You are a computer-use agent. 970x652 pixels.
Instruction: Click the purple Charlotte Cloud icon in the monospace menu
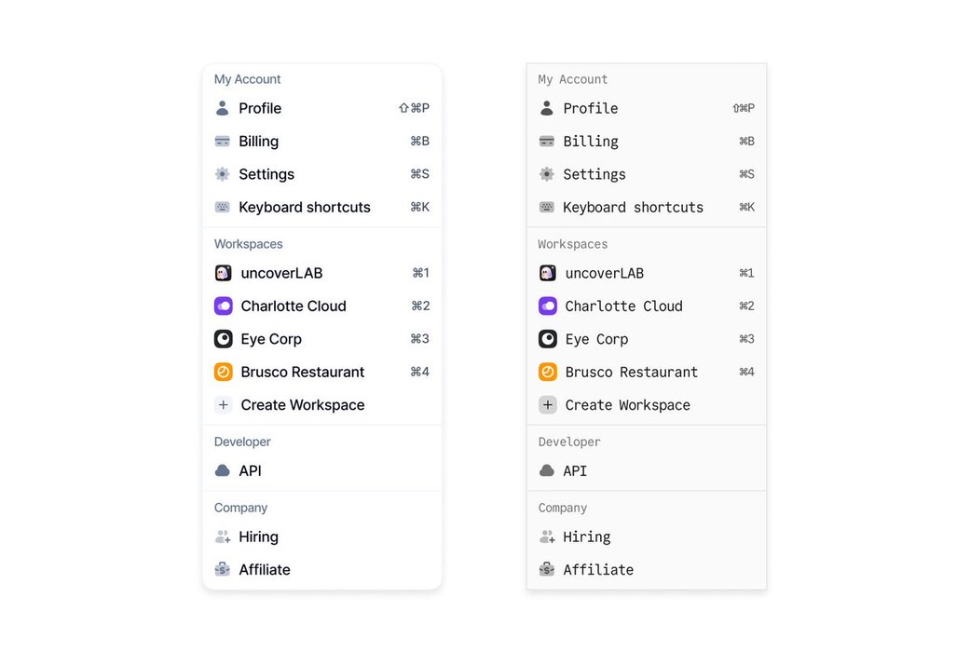(548, 306)
